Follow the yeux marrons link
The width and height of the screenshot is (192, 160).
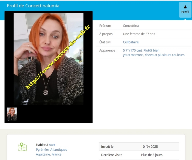point(133,55)
